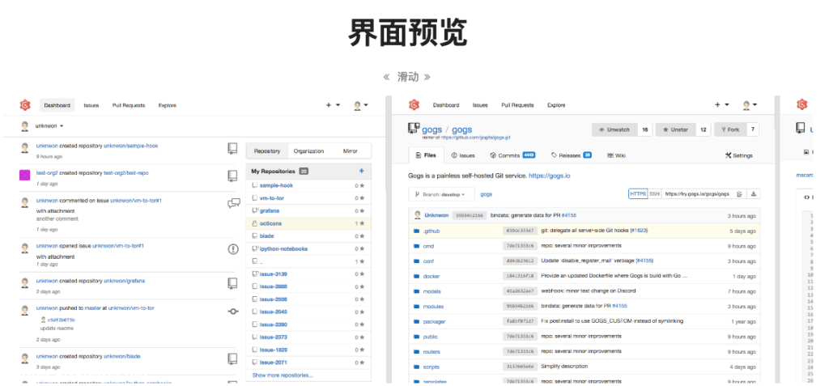Screen dimensions: 829x386
Task: Open the user avatar dropdown in the dashboard screenshot
Action: click(x=360, y=105)
